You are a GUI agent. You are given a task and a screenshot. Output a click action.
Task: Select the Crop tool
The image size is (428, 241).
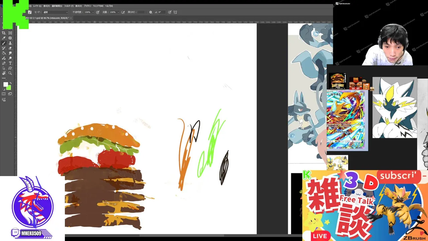4,33
